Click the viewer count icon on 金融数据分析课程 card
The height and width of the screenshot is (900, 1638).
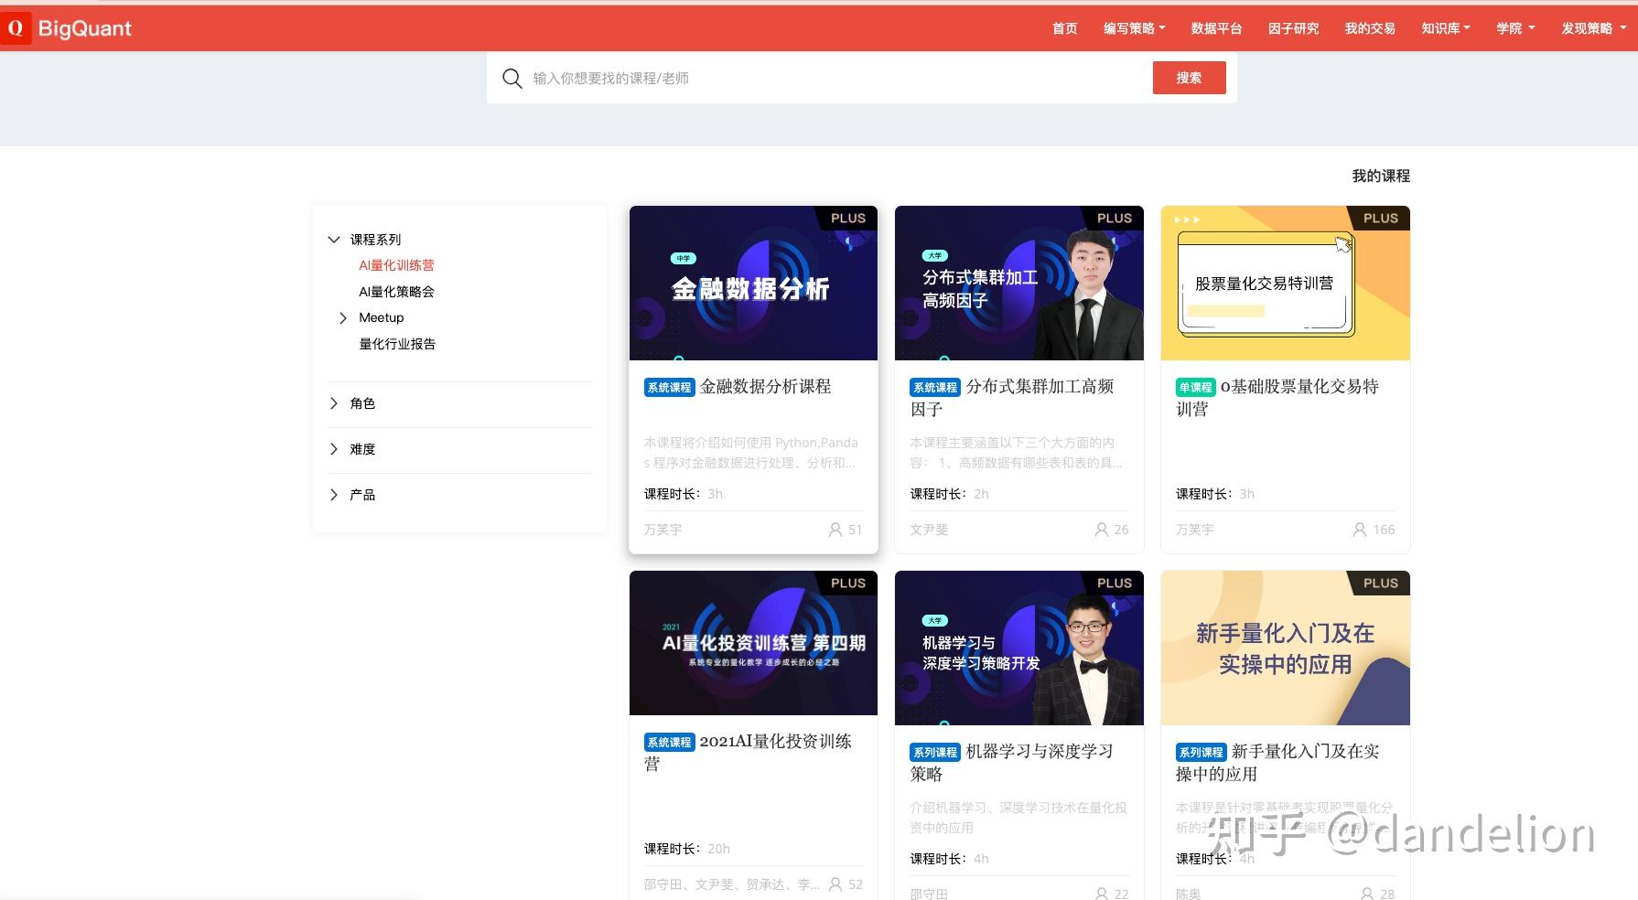[x=835, y=530]
